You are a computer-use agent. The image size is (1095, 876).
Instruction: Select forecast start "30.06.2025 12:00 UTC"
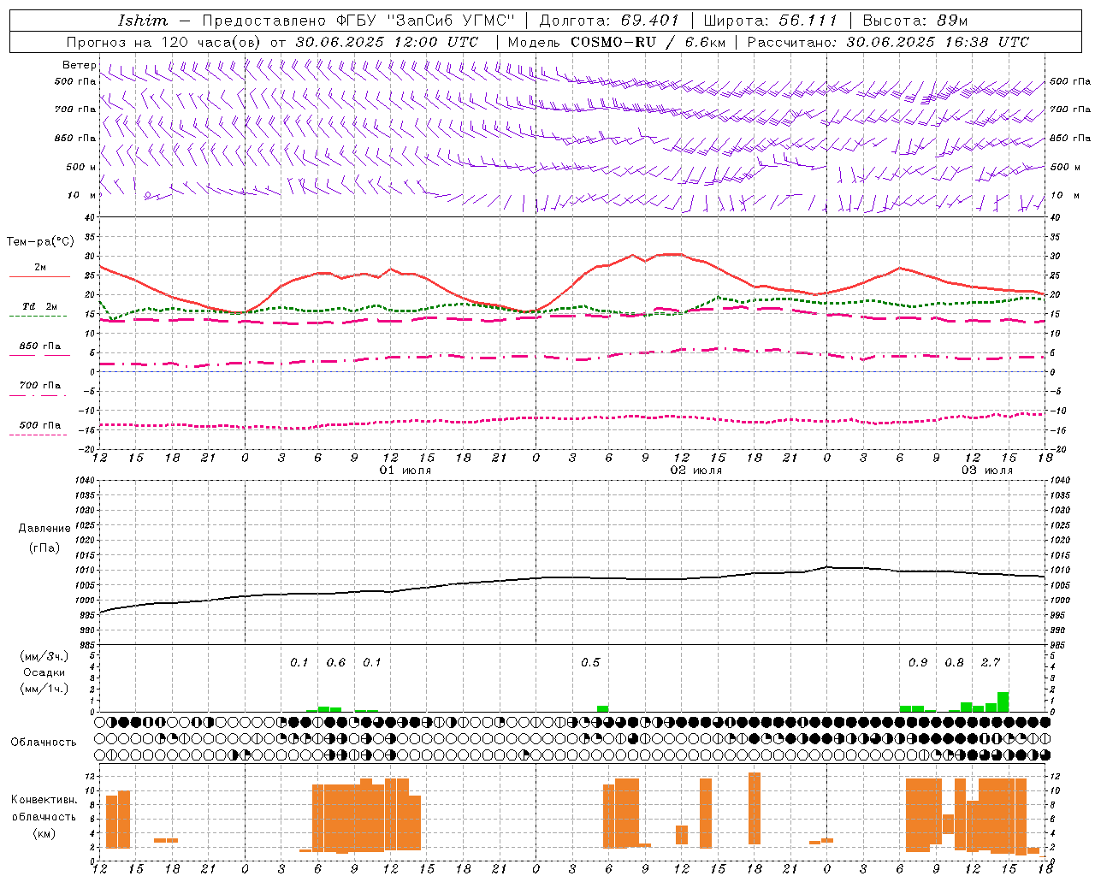388,42
